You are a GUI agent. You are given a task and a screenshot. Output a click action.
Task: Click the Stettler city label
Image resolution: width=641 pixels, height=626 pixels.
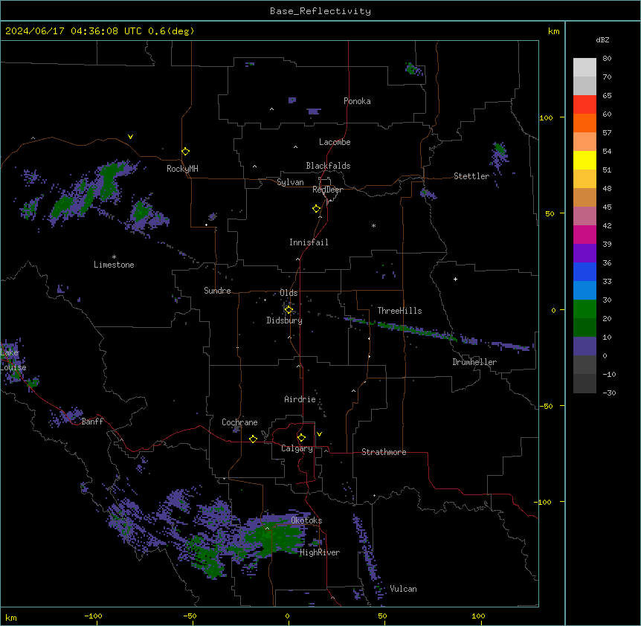tap(471, 176)
